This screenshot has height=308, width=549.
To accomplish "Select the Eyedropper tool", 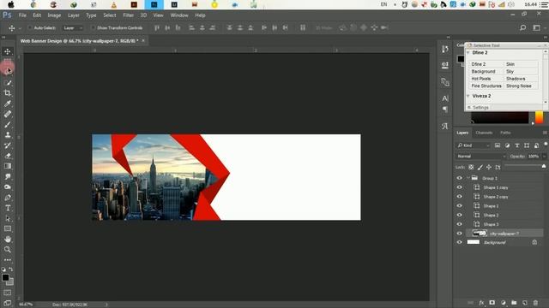I will click(x=8, y=104).
